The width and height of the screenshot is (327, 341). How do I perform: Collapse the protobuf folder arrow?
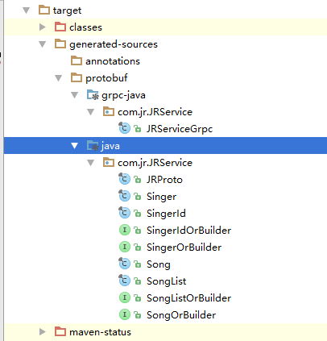click(x=59, y=78)
